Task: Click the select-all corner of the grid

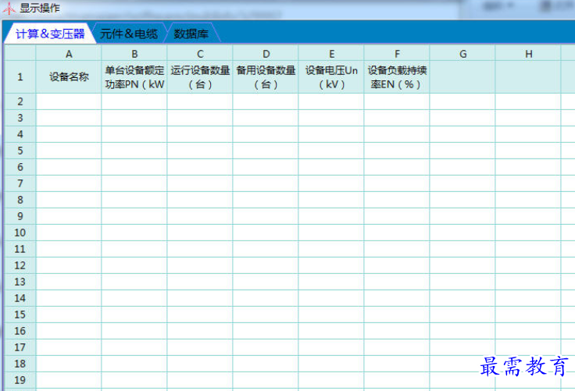Action: coord(20,54)
